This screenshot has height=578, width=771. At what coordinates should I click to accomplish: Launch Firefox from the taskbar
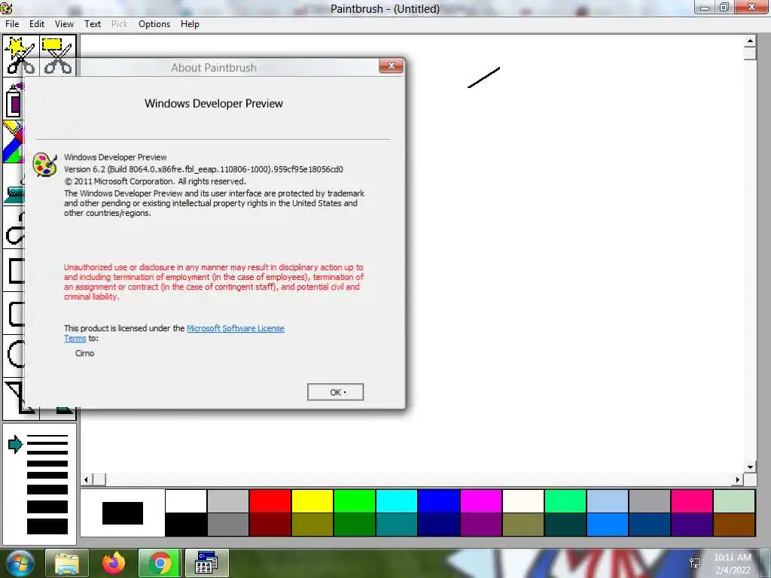114,563
